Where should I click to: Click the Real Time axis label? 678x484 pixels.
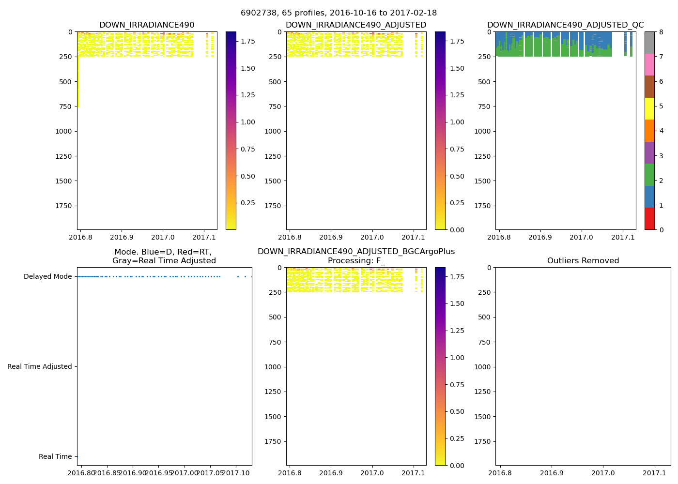[x=55, y=457]
